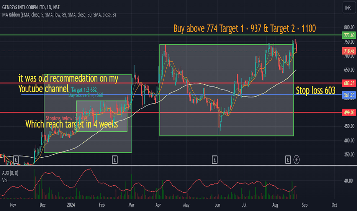Click the 650.00 price axis value
The height and width of the screenshot is (211, 357).
pos(349,70)
